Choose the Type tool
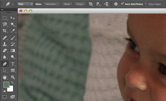Screen dimensions: 166x101 (13, 64)
